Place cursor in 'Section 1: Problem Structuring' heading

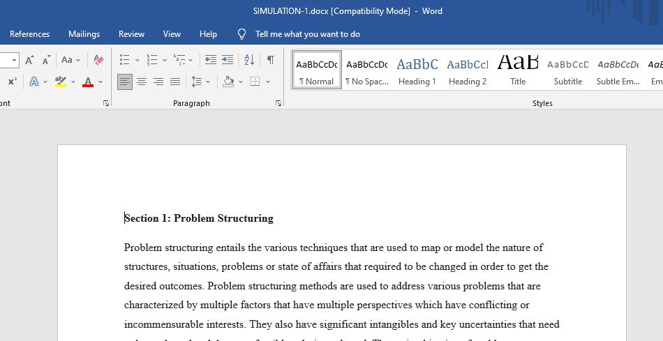click(x=199, y=218)
